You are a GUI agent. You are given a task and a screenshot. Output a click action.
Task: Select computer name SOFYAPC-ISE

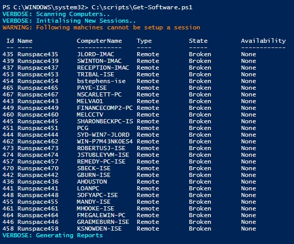[97, 195]
